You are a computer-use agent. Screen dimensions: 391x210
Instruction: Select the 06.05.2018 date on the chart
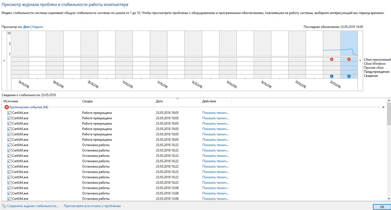pos(58,84)
